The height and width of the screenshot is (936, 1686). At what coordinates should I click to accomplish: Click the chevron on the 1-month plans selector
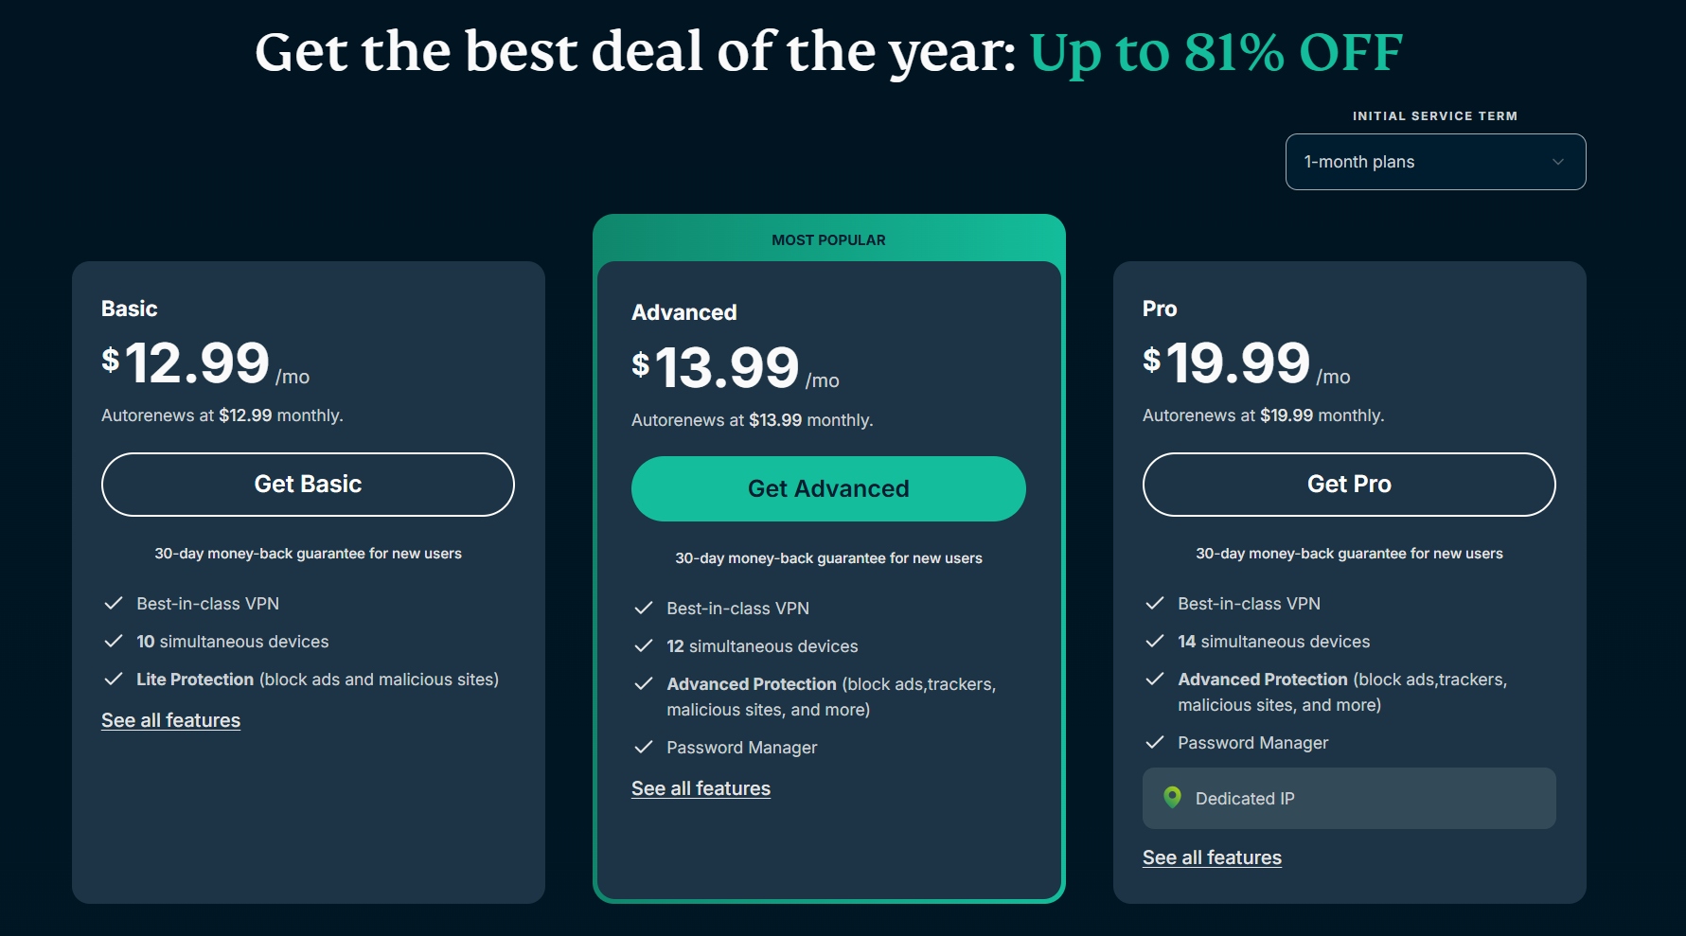tap(1558, 162)
